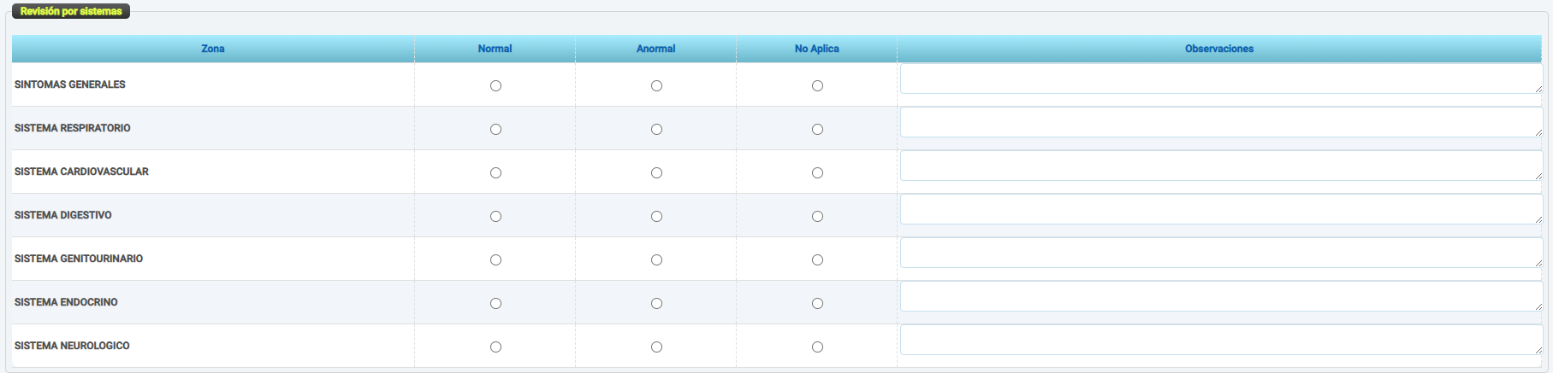
Task: Click observations field for SISTEMA ENDOCRINO
Action: click(1220, 297)
